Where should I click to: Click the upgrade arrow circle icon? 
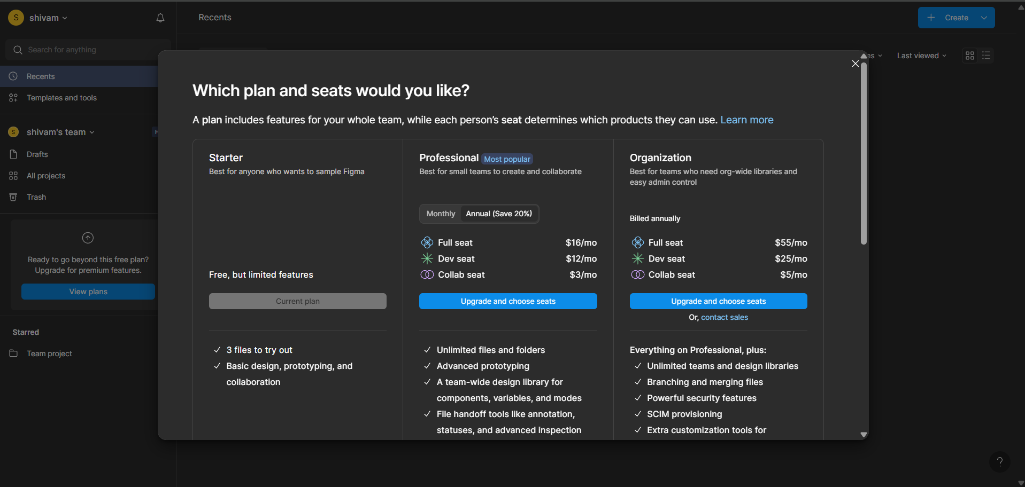(88, 238)
